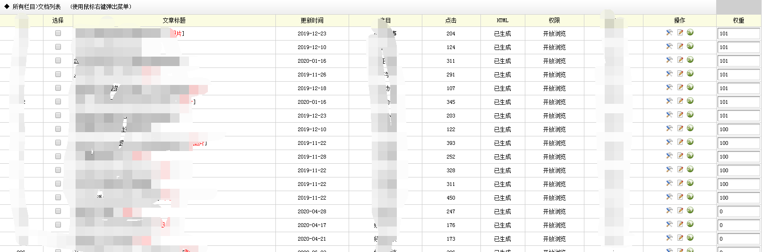Image resolution: width=762 pixels, height=252 pixels.
Task: Focus the weight field of the 204-clicks row
Action: 739,34
